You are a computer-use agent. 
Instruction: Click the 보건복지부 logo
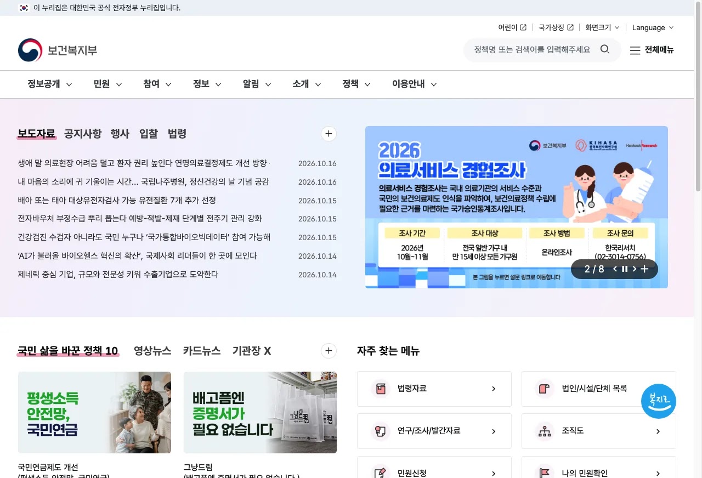pos(58,50)
